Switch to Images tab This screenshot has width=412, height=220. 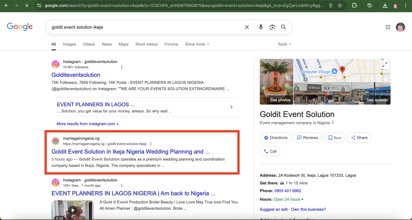point(69,44)
